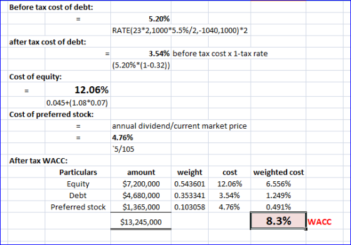The width and height of the screenshot is (351, 245).
Task: Click the equals sign before bold 4.76%
Action: point(78,138)
